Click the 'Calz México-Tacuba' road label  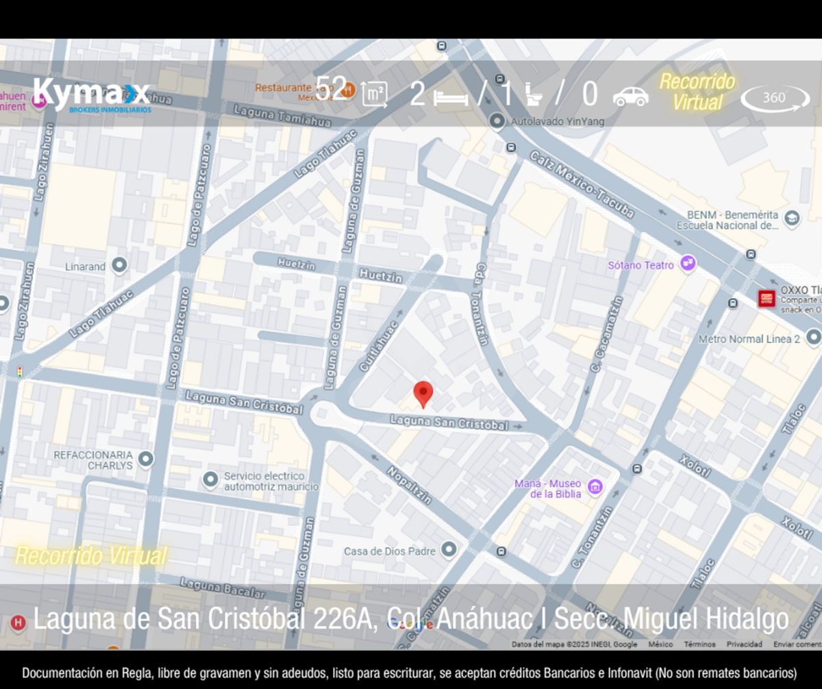[581, 186]
